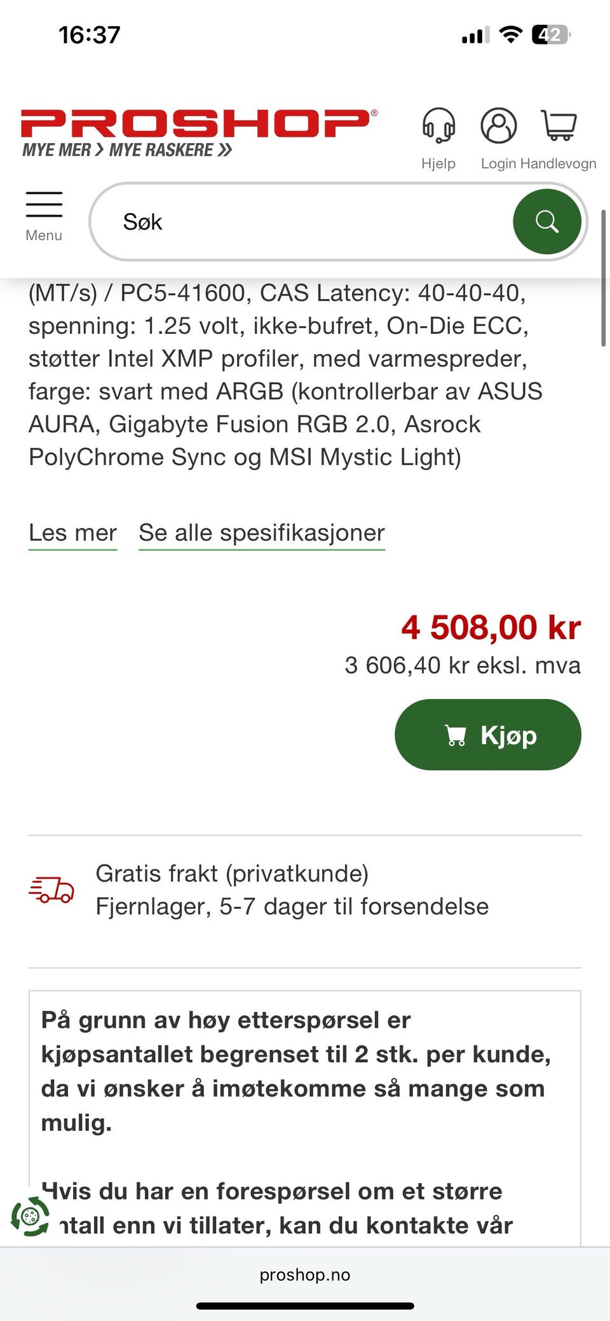
Task: Tap the 16:37 clock in the status bar
Action: pos(89,34)
